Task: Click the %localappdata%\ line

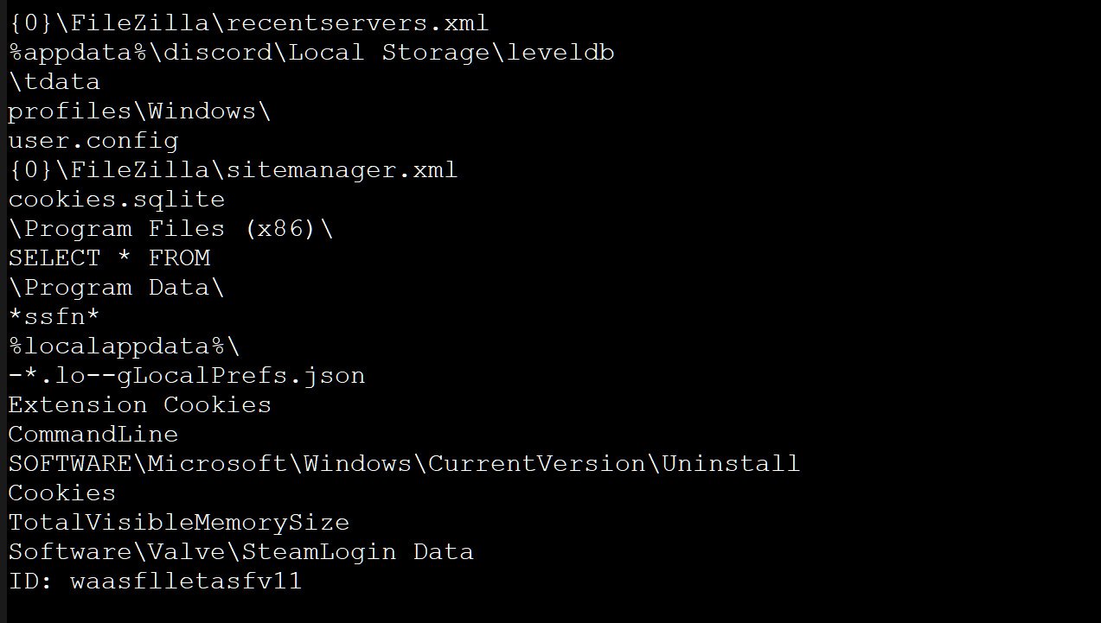Action: 125,346
